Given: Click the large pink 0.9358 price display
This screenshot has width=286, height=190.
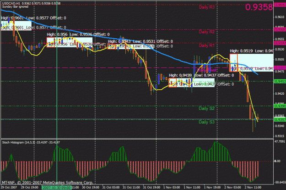Looking at the screenshot, I should (259, 7).
